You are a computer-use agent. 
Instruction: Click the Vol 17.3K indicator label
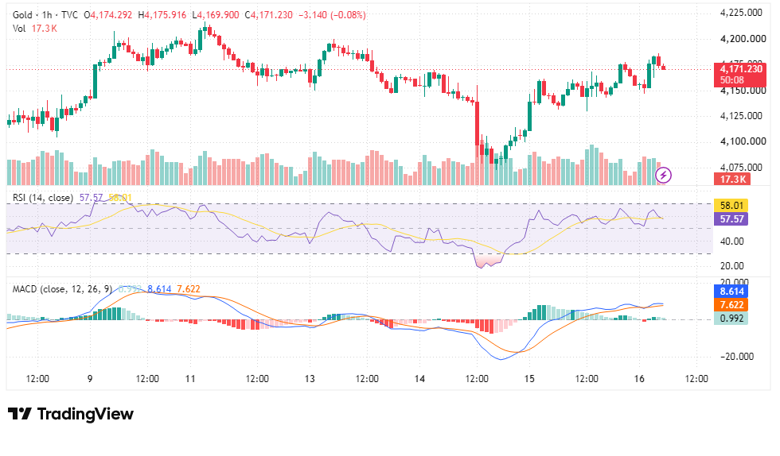35,29
